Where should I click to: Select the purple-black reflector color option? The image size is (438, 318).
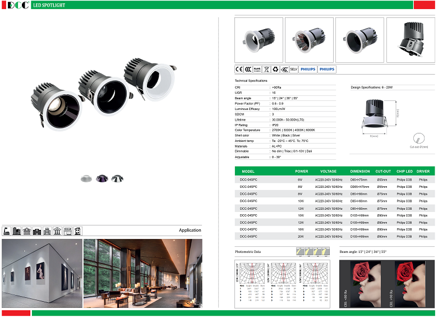tap(102, 178)
